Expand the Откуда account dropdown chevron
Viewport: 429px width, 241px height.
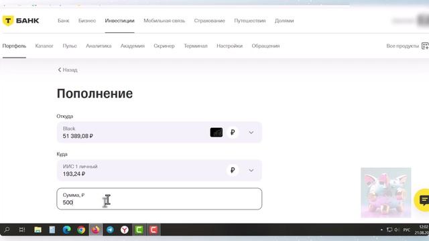251,133
